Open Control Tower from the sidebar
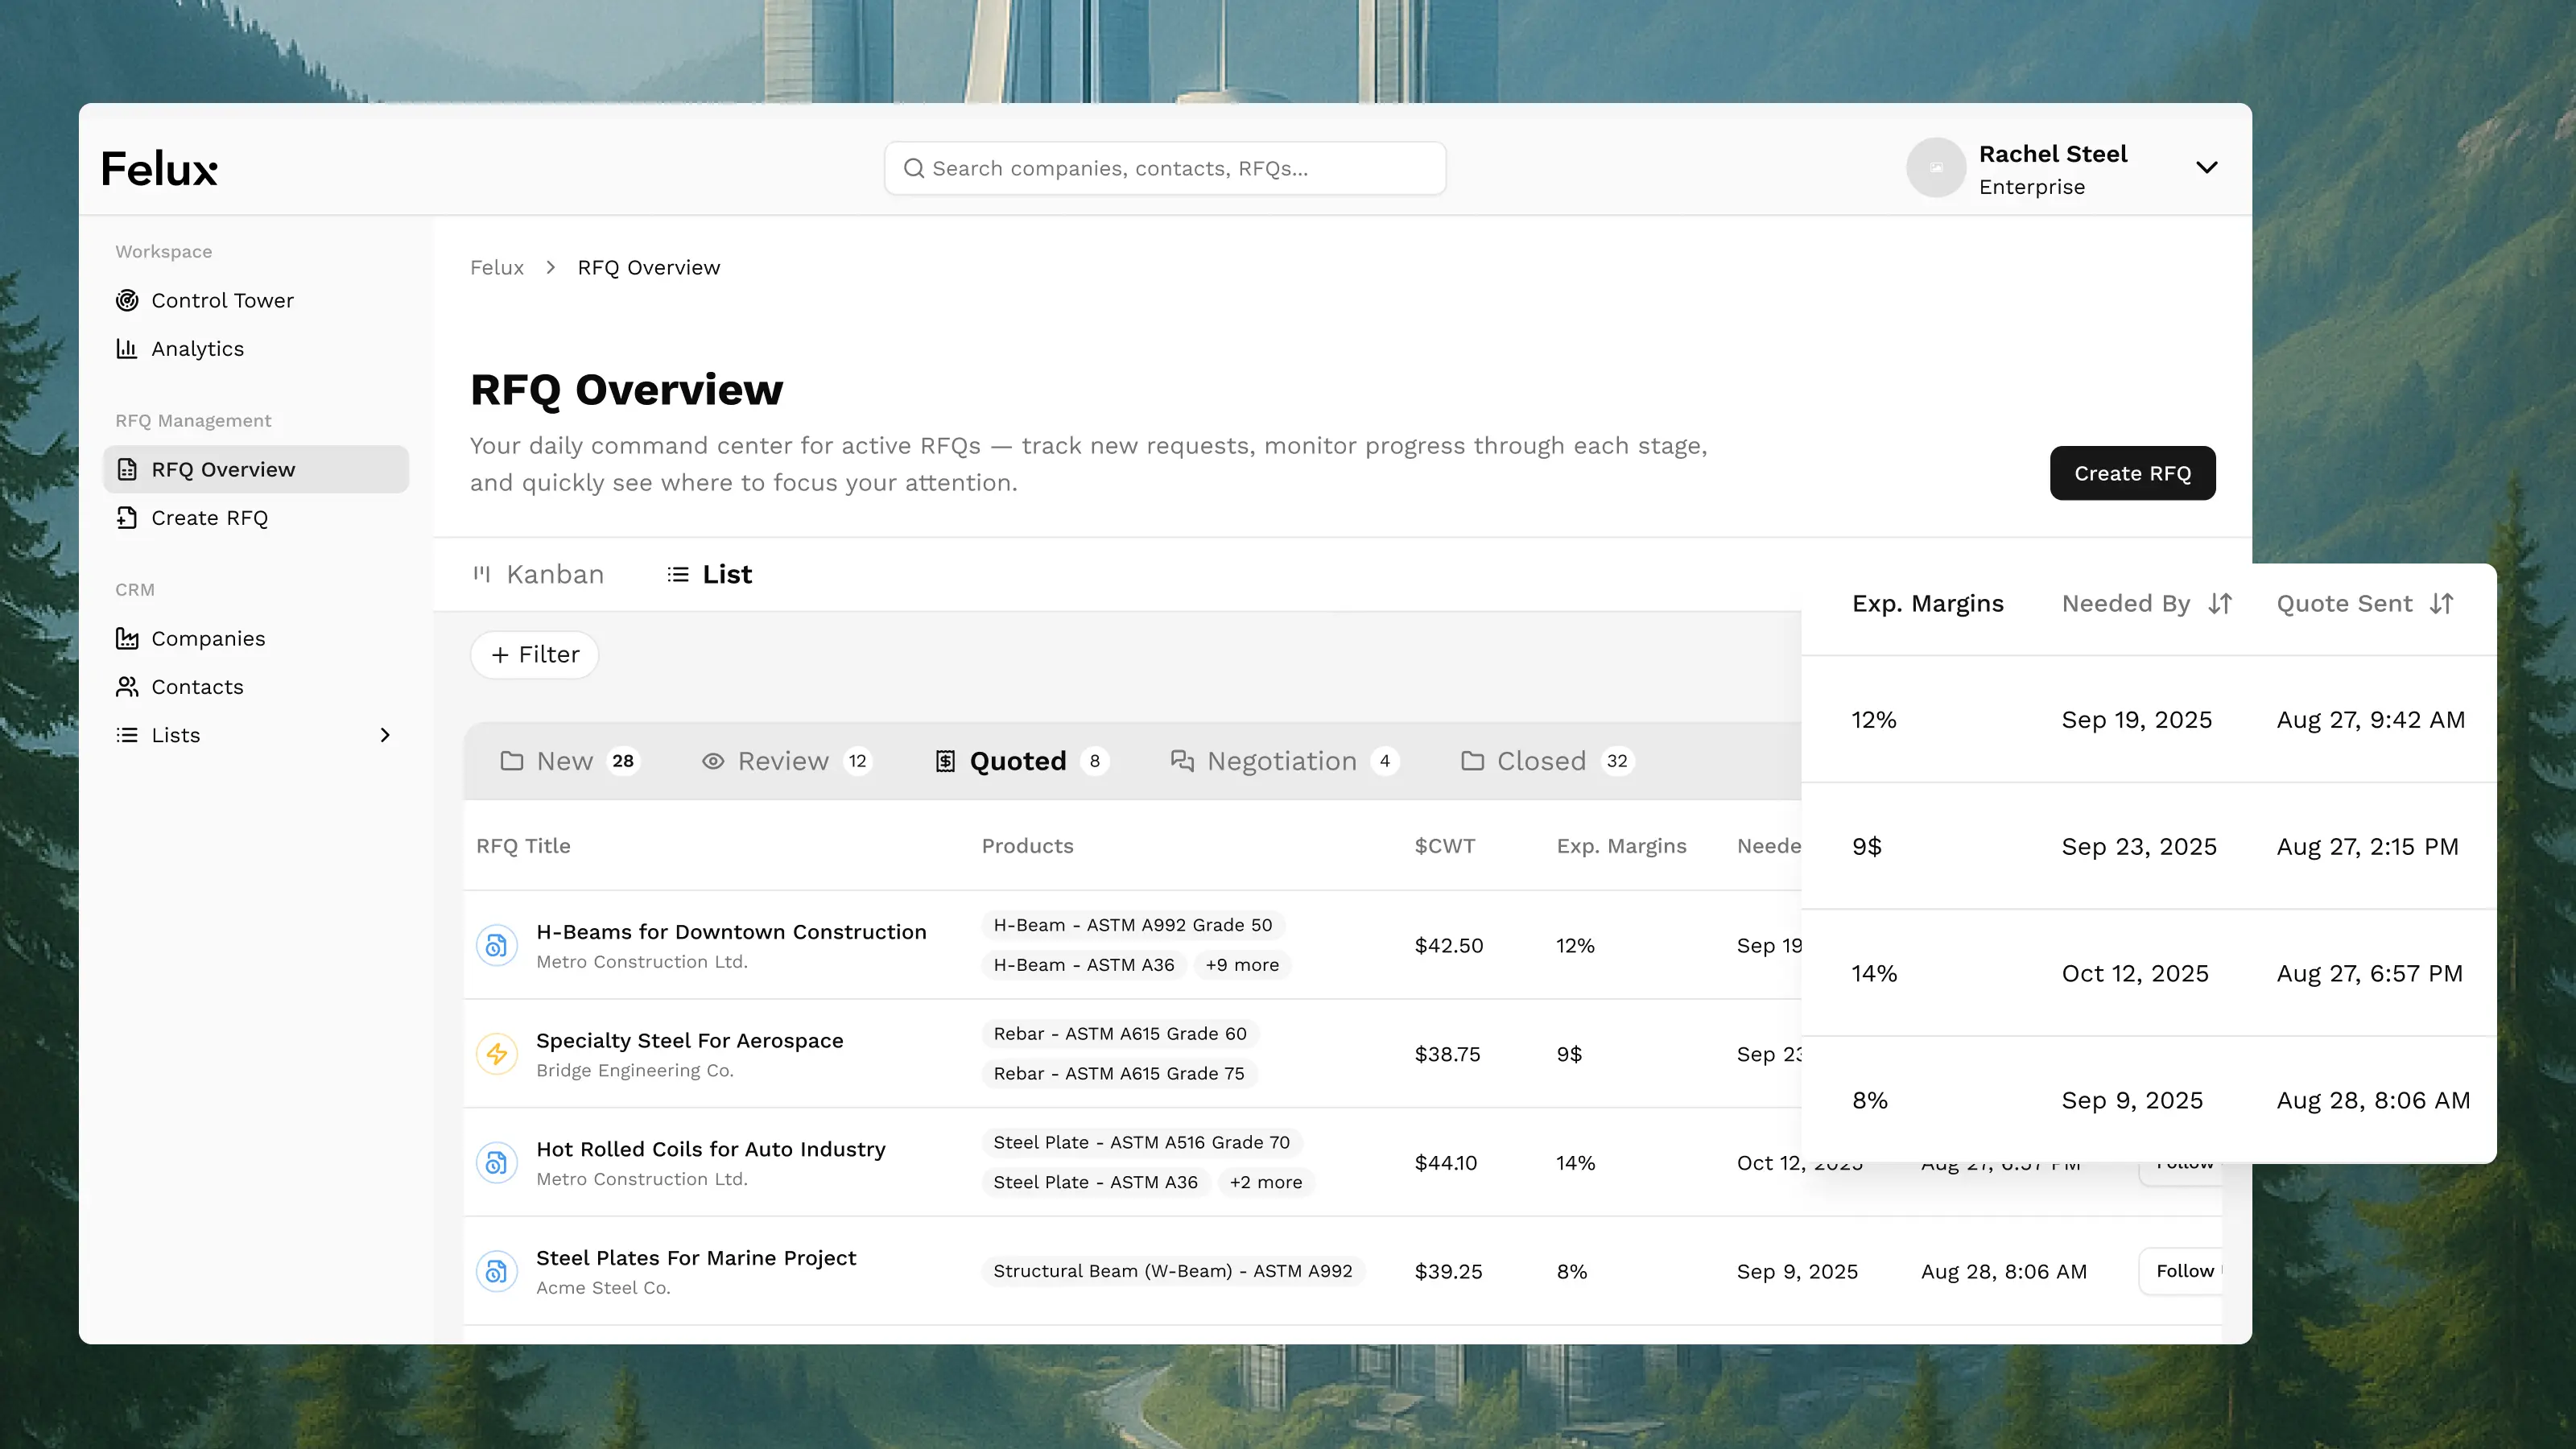This screenshot has width=2576, height=1449. (221, 300)
